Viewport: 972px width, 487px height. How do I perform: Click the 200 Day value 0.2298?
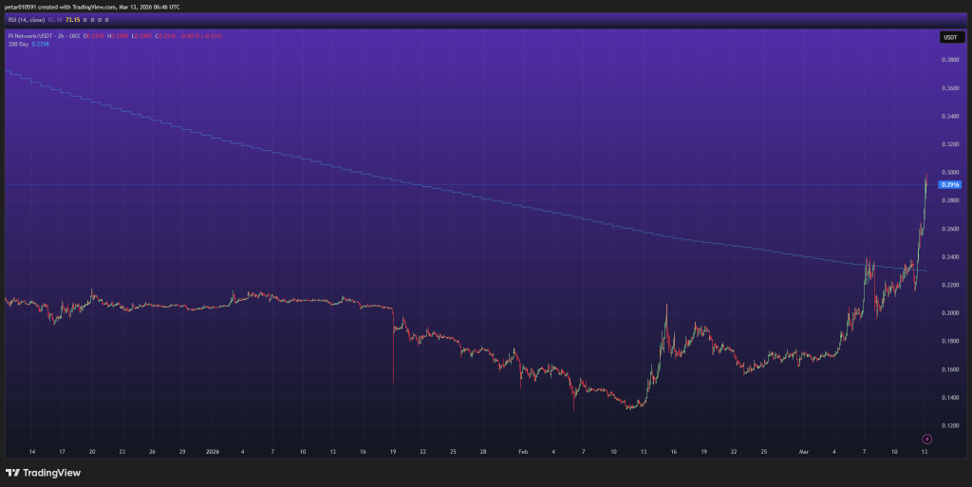tap(42, 44)
